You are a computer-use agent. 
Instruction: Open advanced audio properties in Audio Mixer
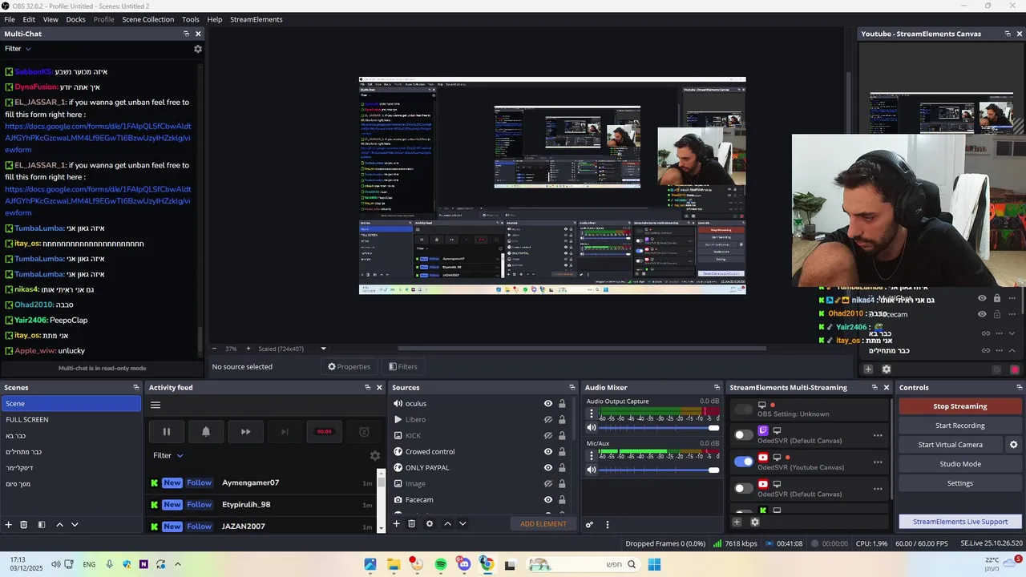point(589,525)
